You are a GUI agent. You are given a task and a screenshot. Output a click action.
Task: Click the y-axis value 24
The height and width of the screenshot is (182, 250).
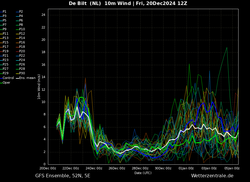point(43,15)
